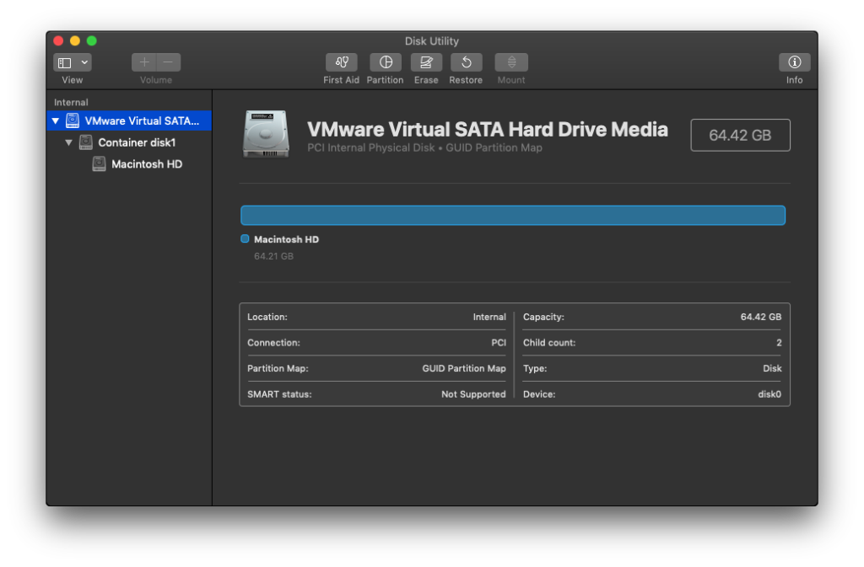Click the First Aid toolbar icon

click(341, 62)
